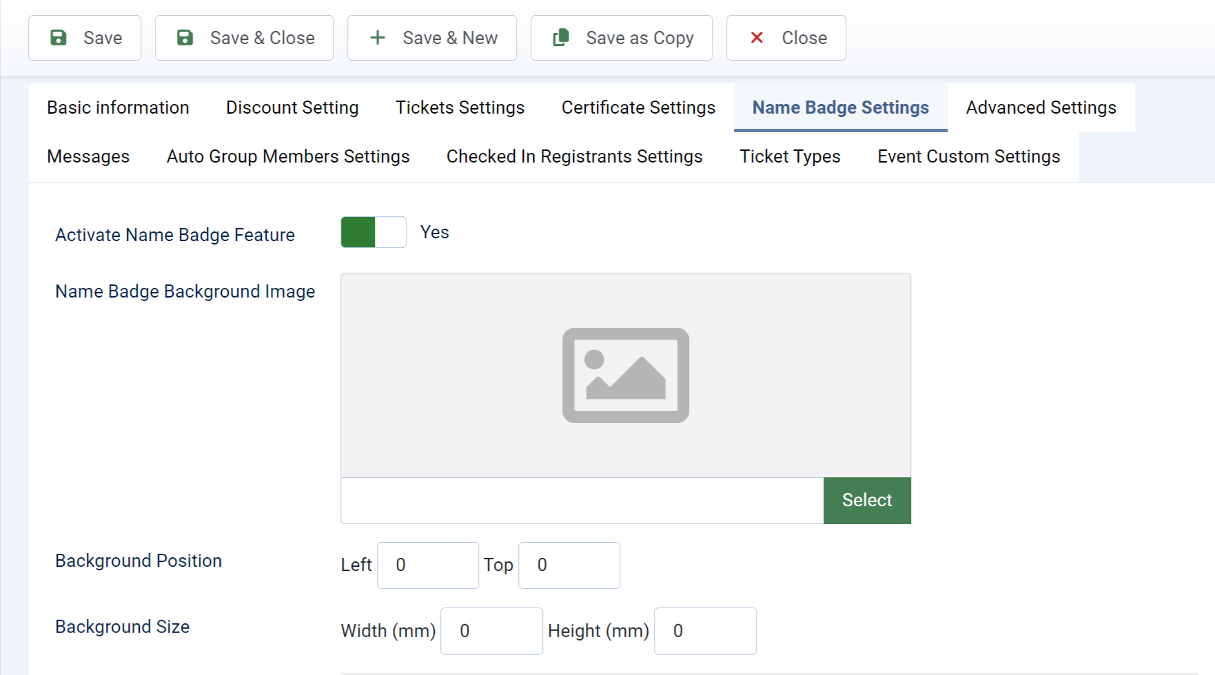Image resolution: width=1215 pixels, height=675 pixels.
Task: Click the image placeholder icon
Action: pos(626,375)
